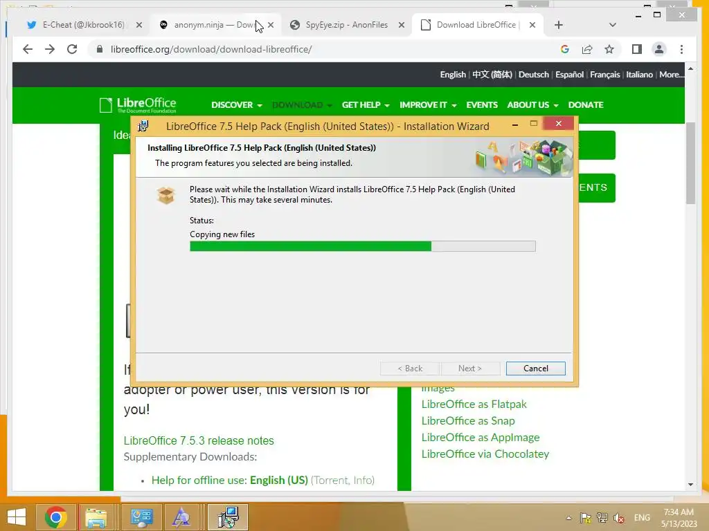Open Control Panel taskbar icon
Image resolution: width=709 pixels, height=531 pixels.
click(141, 517)
